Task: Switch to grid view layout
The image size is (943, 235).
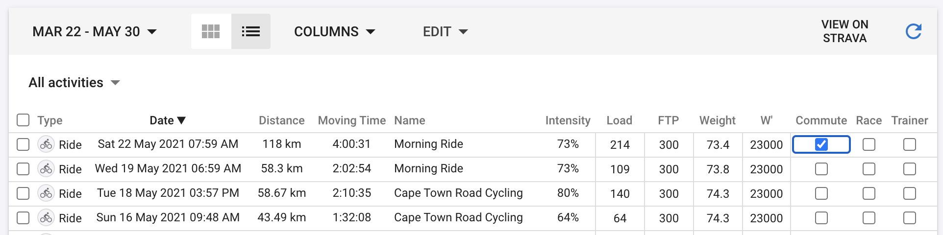Action: click(211, 31)
